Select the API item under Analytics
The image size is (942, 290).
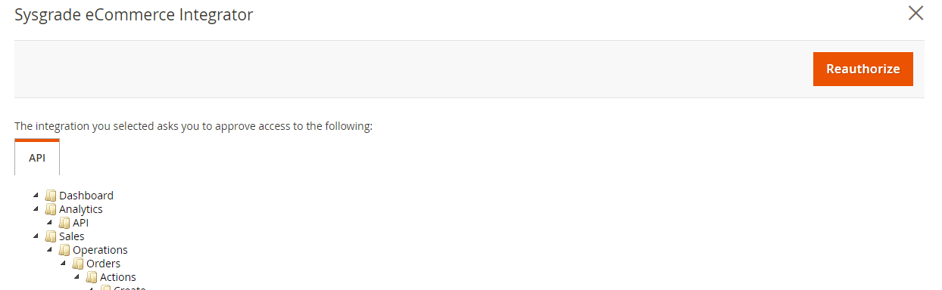pyautogui.click(x=81, y=223)
